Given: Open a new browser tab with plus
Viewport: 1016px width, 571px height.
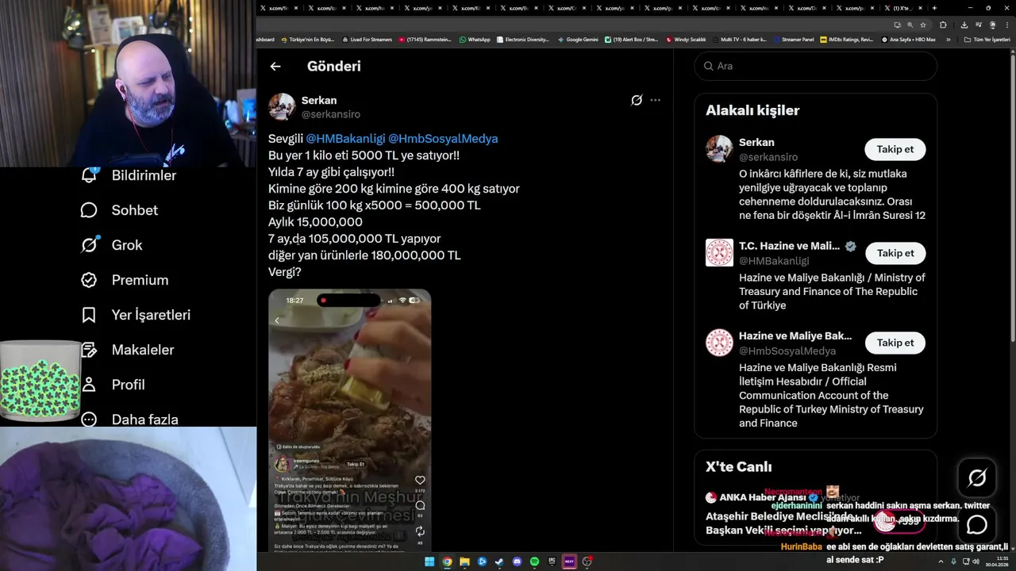Looking at the screenshot, I should (934, 8).
